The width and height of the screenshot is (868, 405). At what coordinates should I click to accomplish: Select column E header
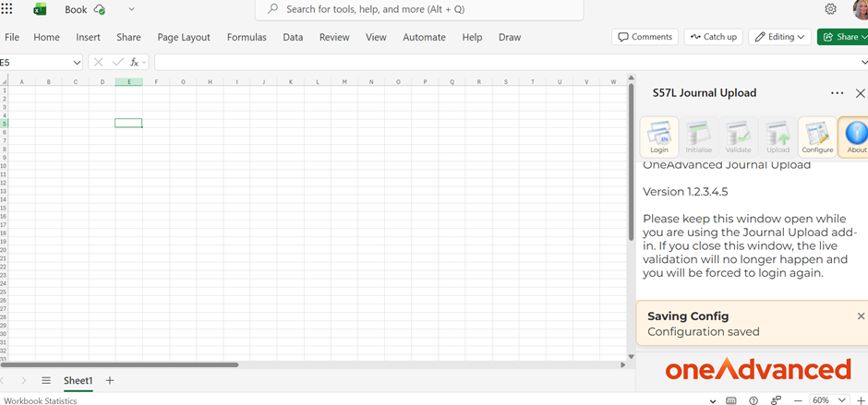coord(129,82)
